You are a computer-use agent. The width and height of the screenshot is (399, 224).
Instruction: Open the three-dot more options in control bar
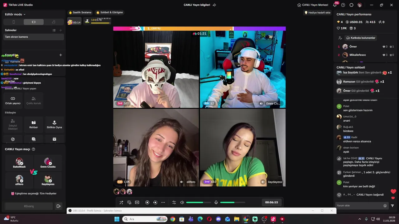[x=163, y=203]
